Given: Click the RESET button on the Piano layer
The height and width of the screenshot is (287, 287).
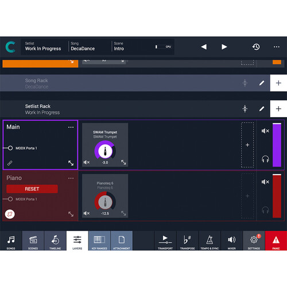Looking at the screenshot, I should (32, 189).
